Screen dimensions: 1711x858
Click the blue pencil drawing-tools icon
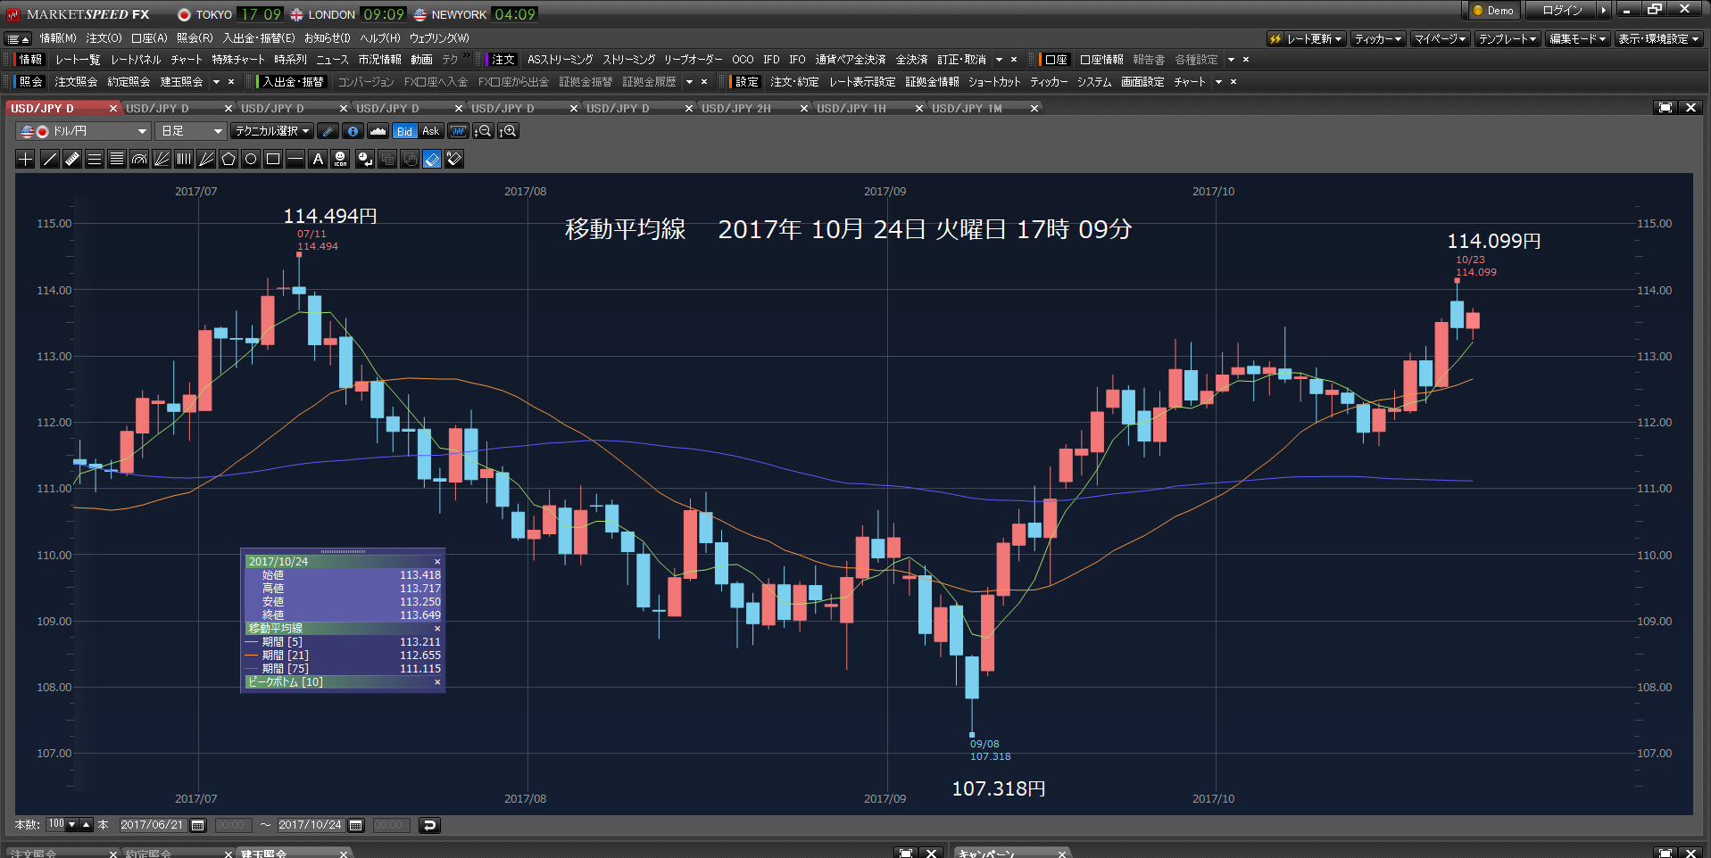[x=328, y=131]
